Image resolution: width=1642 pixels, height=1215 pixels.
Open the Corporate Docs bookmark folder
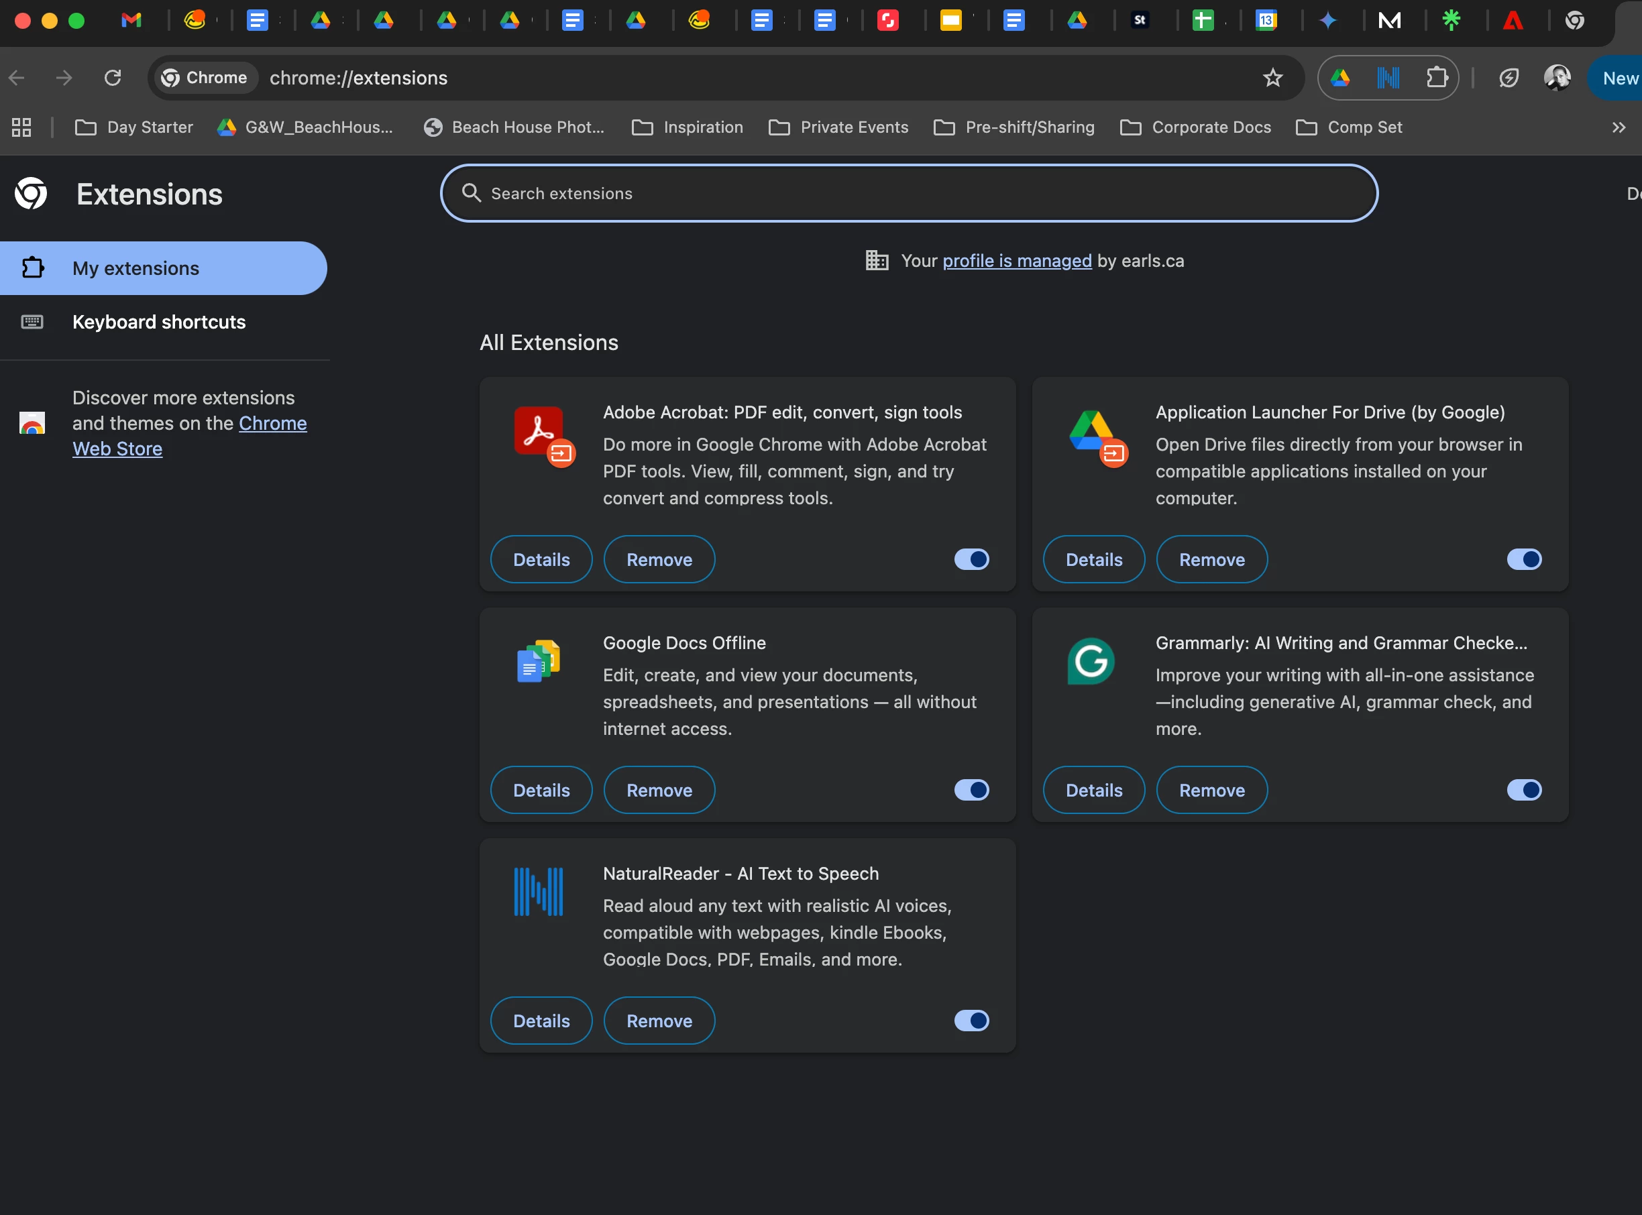pyautogui.click(x=1195, y=127)
